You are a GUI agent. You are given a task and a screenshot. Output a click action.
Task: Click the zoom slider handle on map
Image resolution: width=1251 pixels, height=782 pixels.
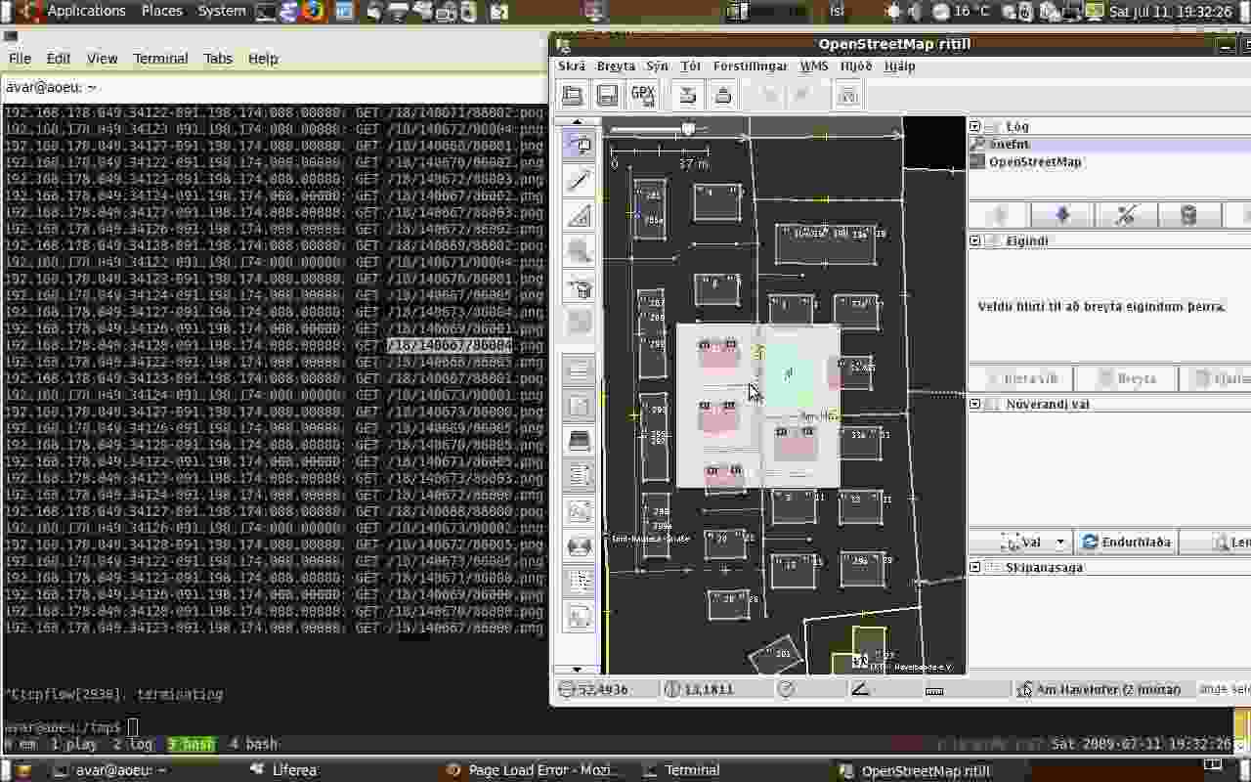(688, 129)
